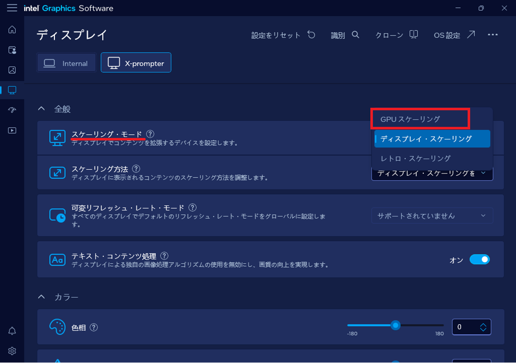Click the Aa text content icon
This screenshot has height=363, width=516.
pos(57,260)
